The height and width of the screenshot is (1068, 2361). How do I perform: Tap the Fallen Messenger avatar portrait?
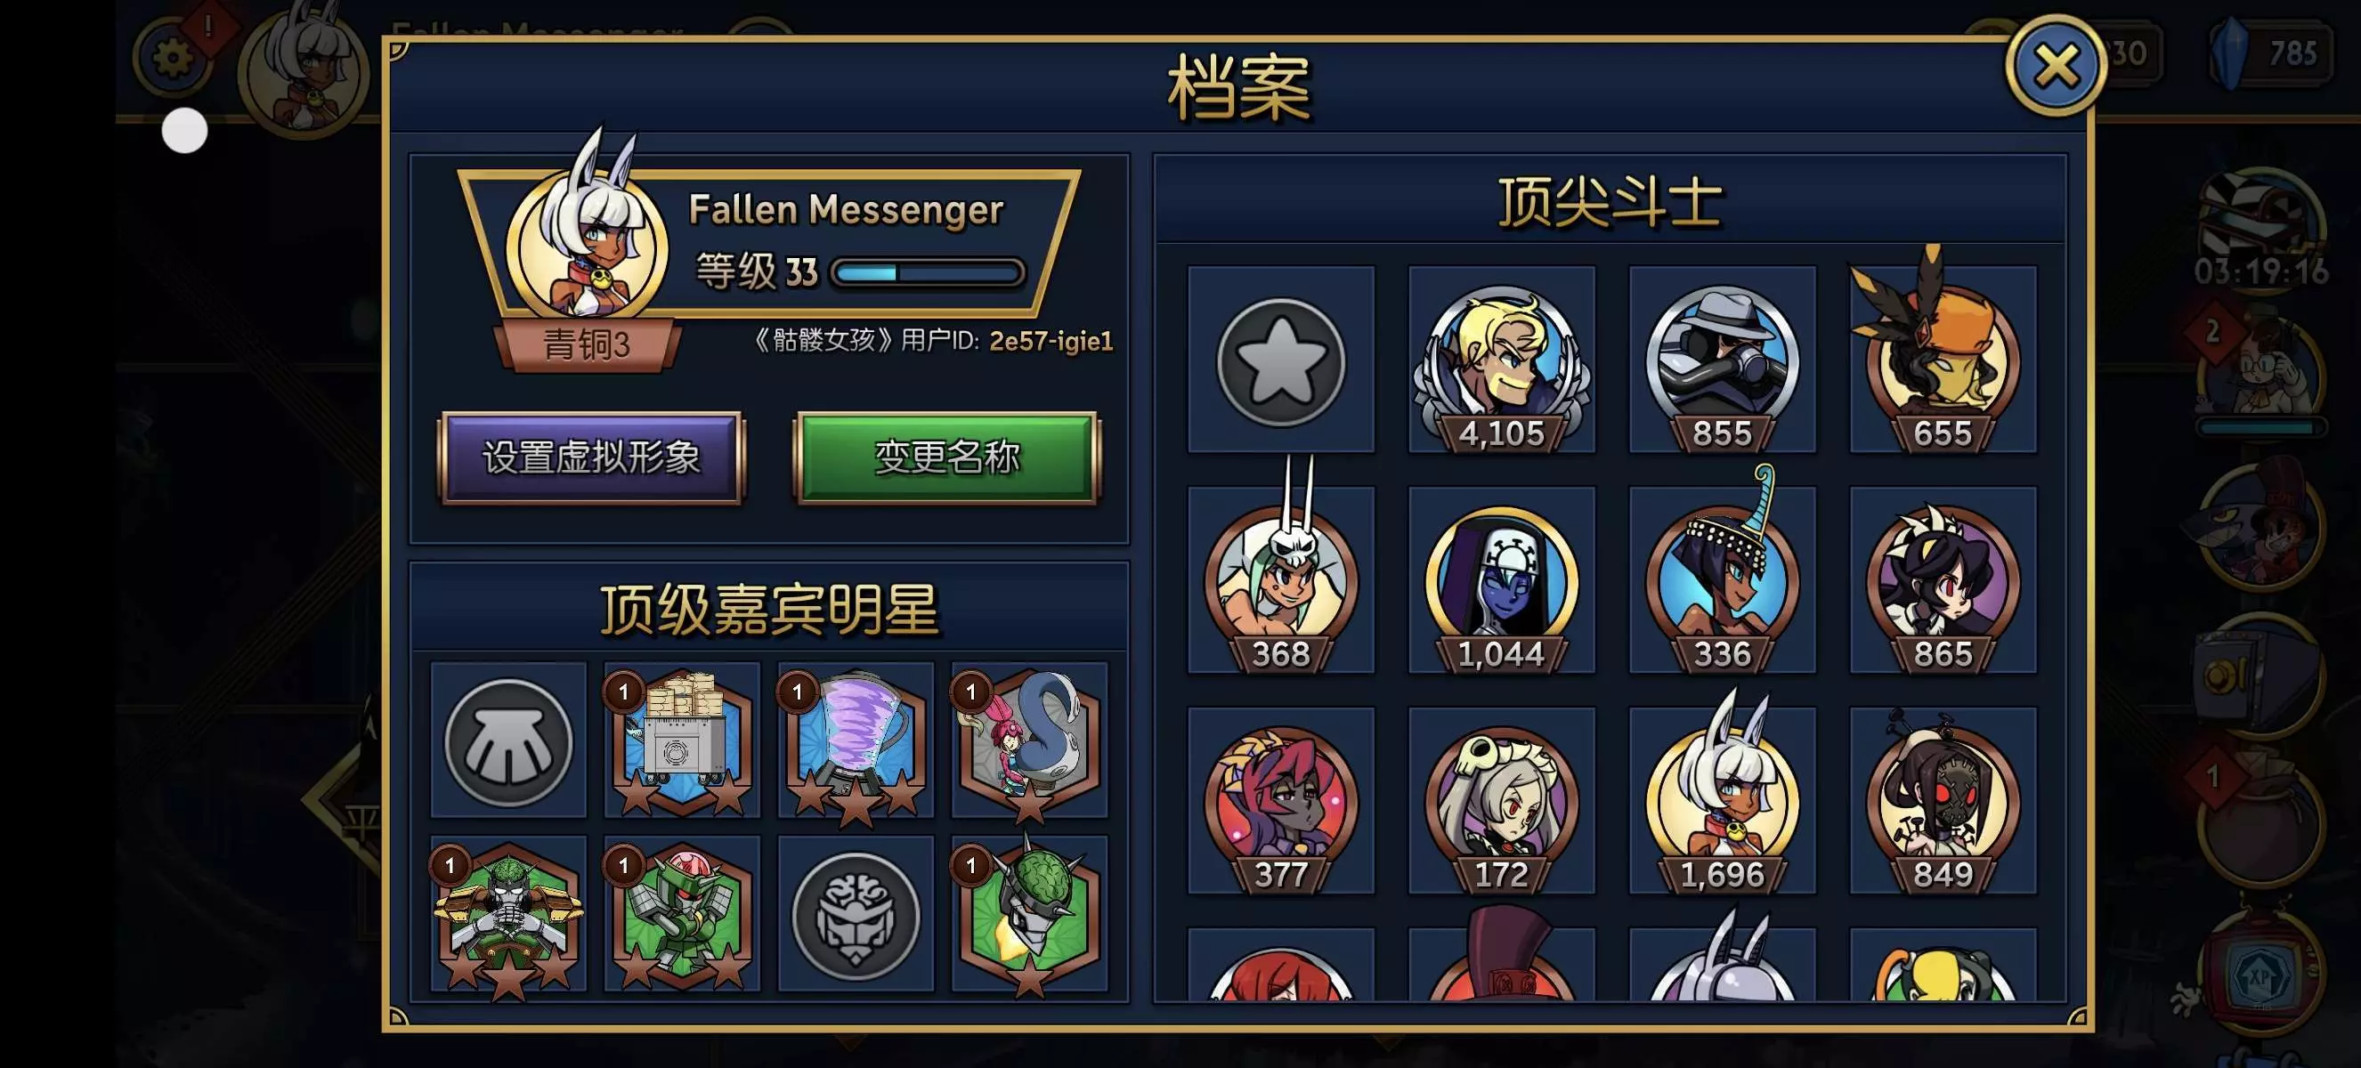click(587, 247)
